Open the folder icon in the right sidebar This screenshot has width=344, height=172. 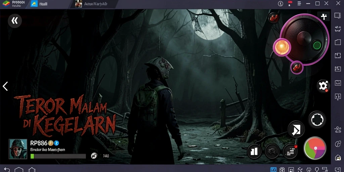coord(338,42)
